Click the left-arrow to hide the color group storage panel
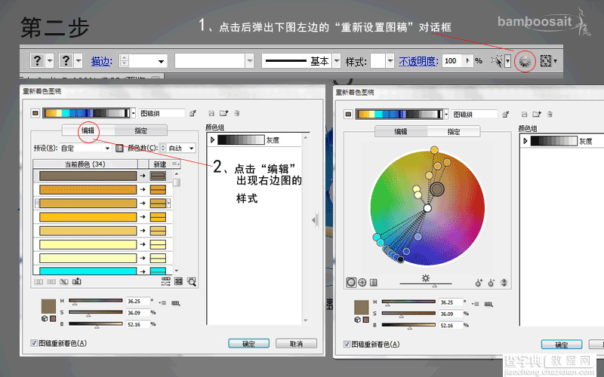Screen dimensions: 604x377 point(315,220)
